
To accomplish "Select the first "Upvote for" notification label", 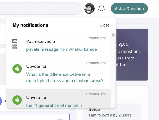I will point(36,66).
